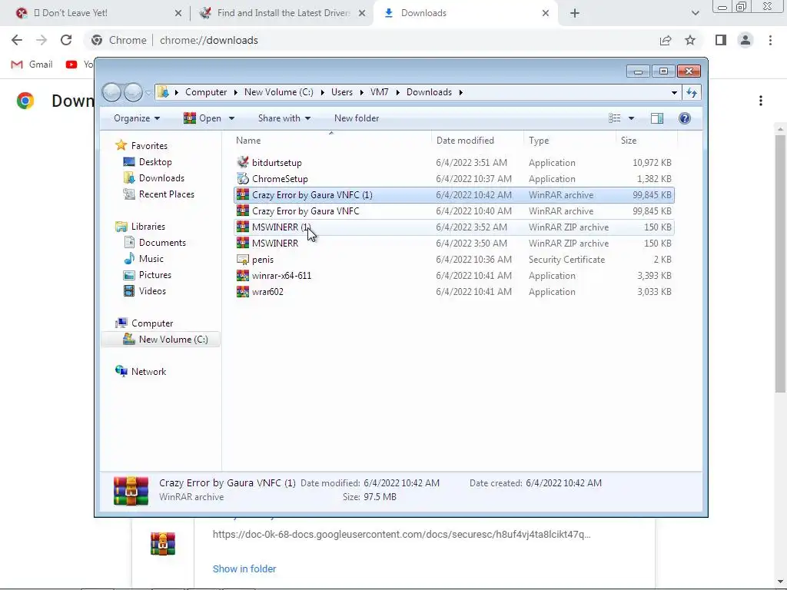Bookmark this tab with the star icon
The width and height of the screenshot is (787, 590).
690,40
